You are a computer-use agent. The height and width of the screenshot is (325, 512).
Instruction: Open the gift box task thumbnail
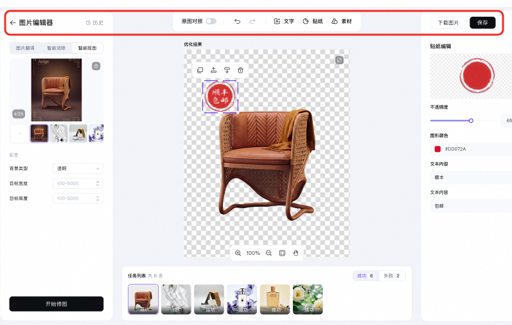point(209,299)
